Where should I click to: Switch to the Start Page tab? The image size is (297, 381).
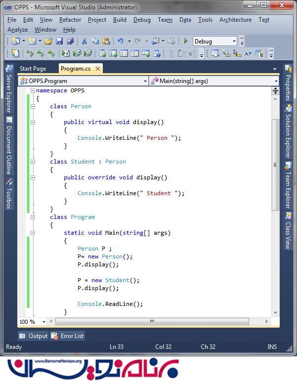(33, 69)
